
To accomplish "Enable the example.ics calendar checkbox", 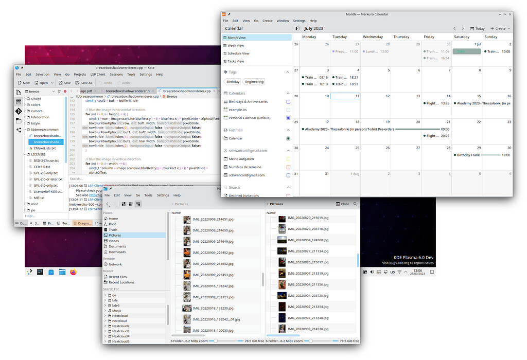I will pos(288,109).
